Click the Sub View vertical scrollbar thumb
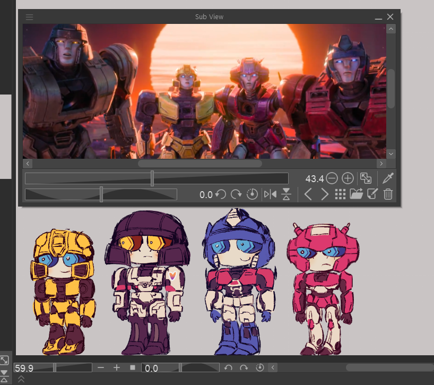434x385 pixels. click(391, 88)
